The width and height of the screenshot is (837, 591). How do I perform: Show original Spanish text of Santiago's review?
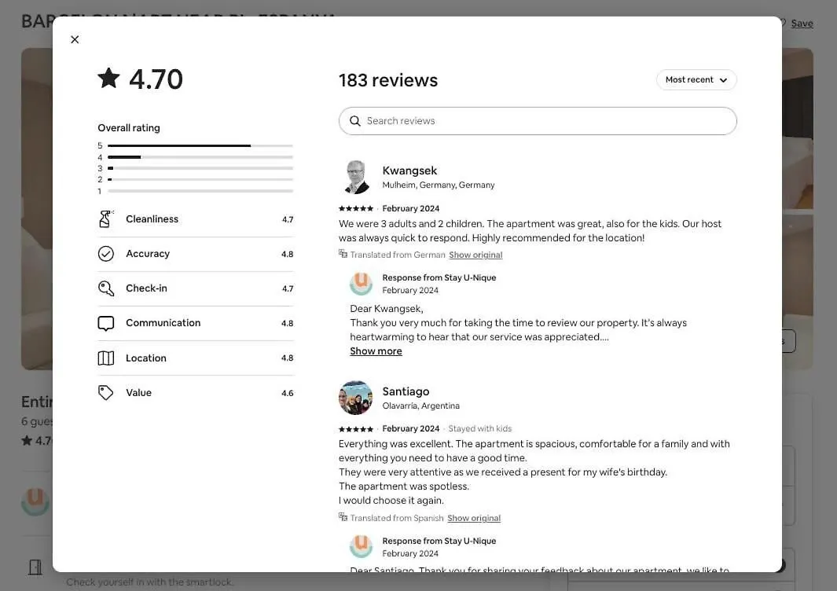click(474, 518)
